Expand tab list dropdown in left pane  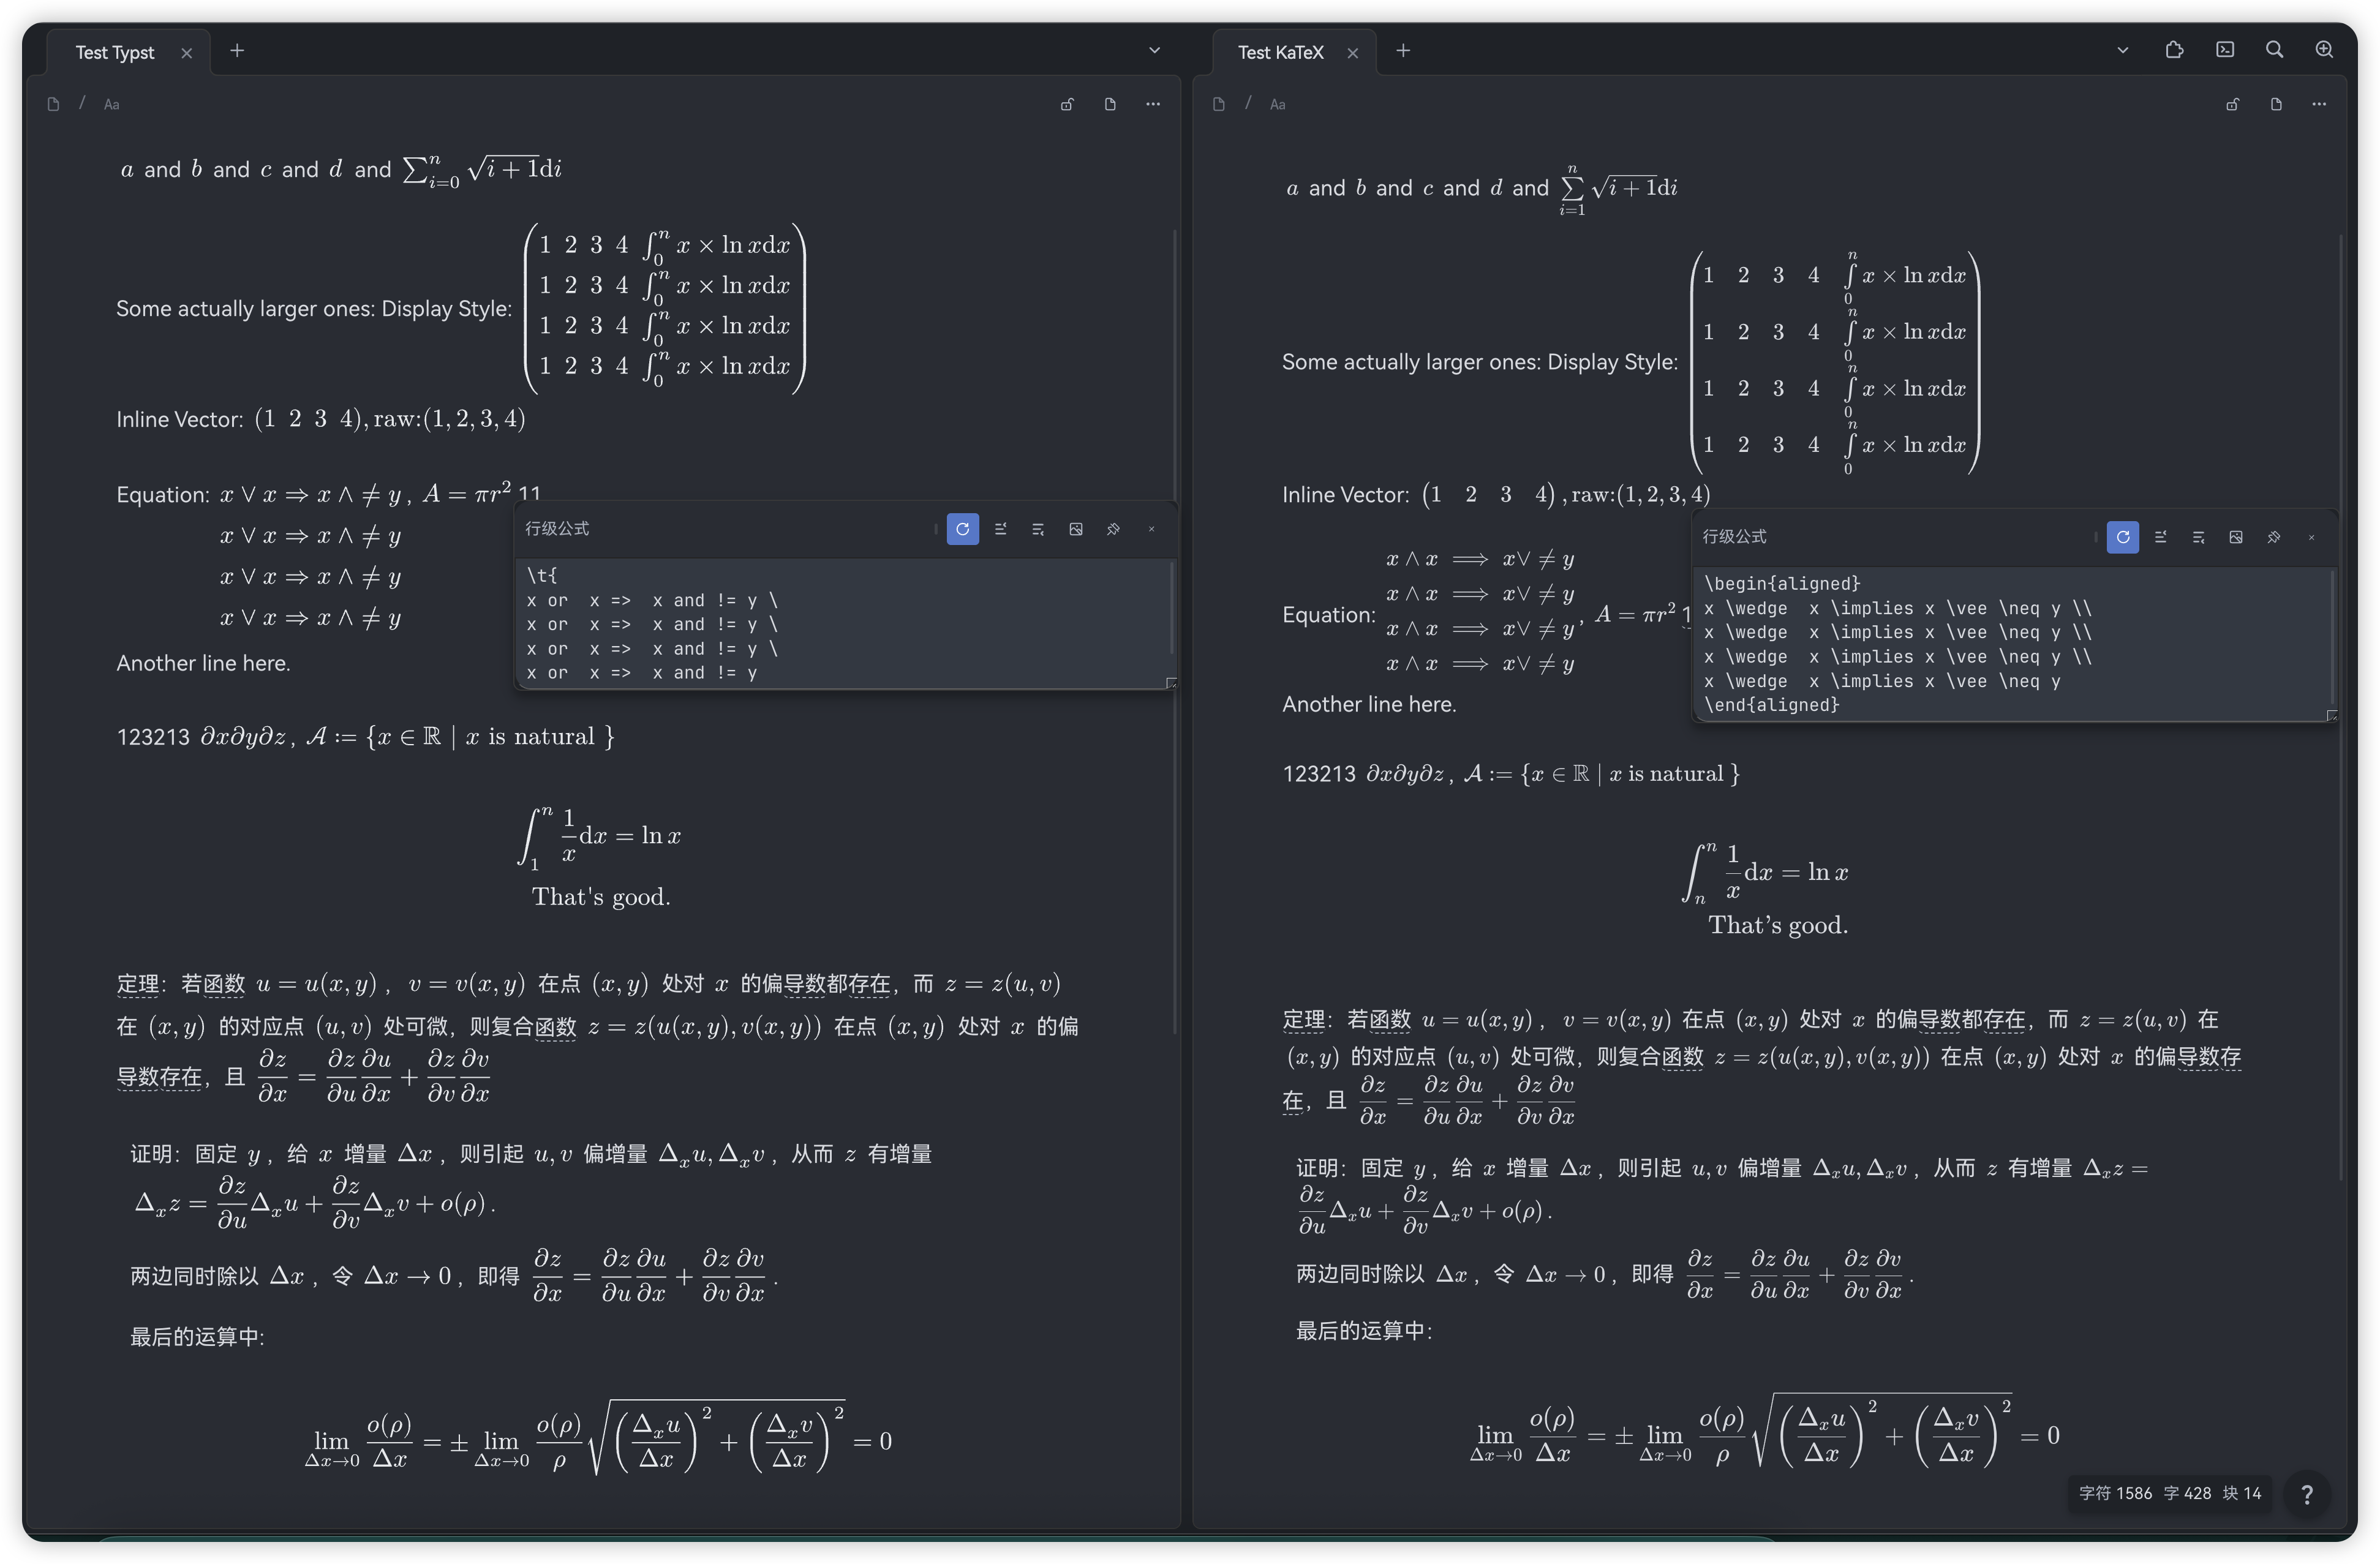(x=1154, y=50)
